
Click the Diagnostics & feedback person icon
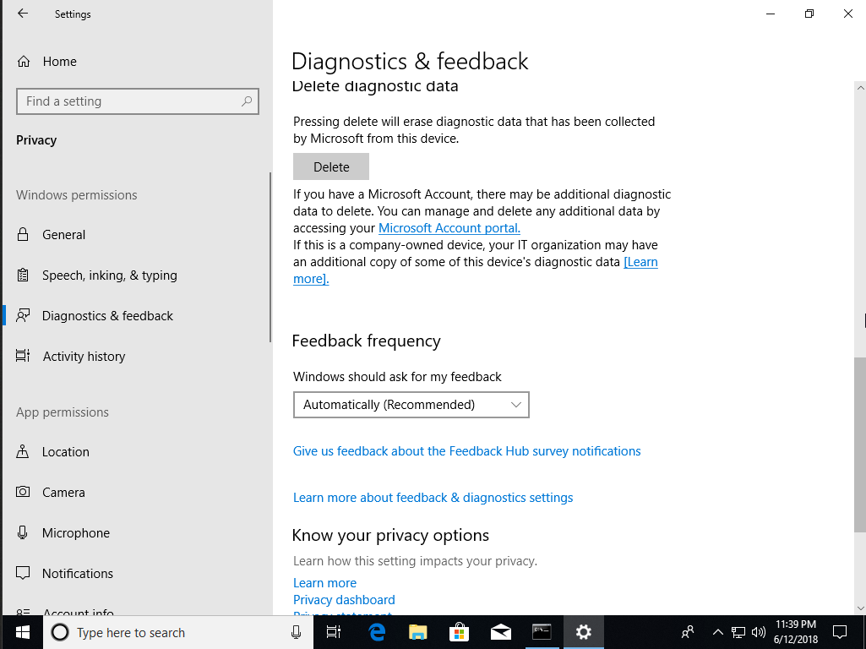coord(23,315)
